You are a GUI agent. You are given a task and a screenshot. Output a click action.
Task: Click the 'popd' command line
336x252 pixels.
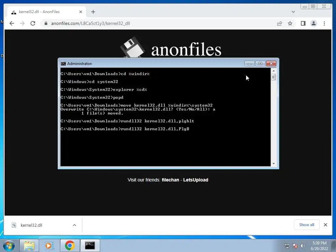coord(92,97)
